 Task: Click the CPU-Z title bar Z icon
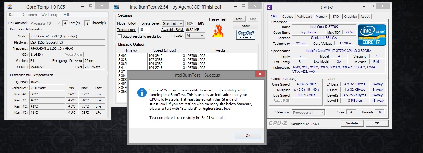point(269,7)
